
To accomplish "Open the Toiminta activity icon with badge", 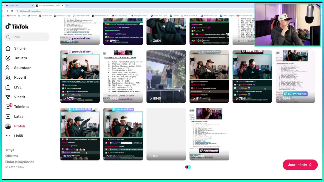I will click(x=8, y=106).
